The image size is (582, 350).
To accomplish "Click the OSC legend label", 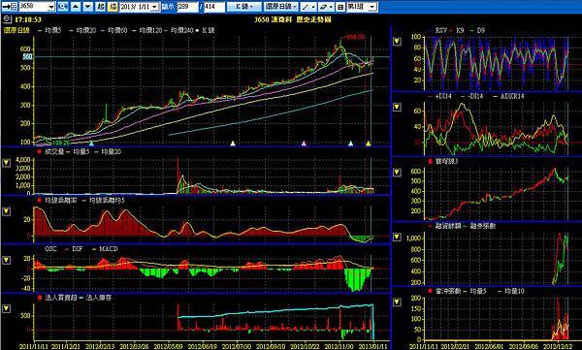I will [50, 249].
